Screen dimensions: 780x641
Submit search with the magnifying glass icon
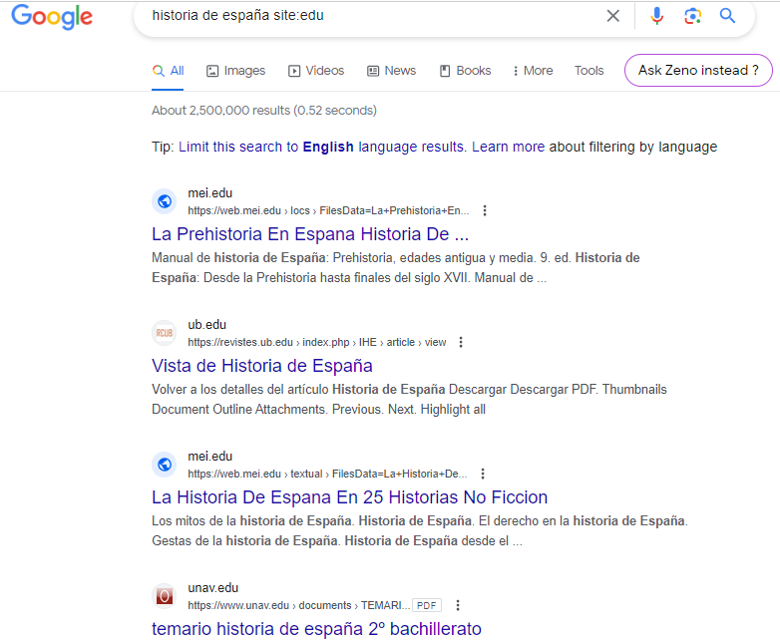727,16
